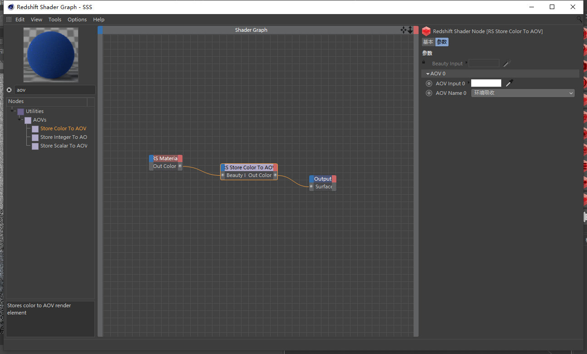Click the red output corner of RS Material node
The image size is (587, 354).
(180, 158)
